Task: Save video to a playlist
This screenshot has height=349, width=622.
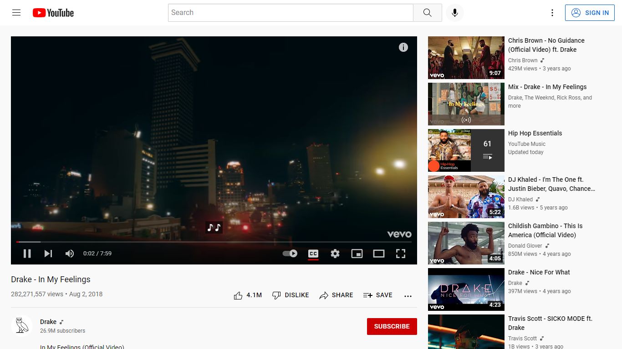Action: coord(377,295)
